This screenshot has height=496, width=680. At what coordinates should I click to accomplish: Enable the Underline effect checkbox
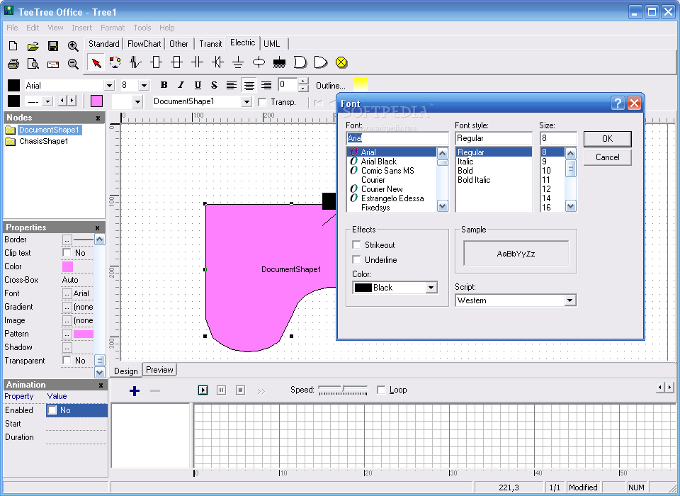pyautogui.click(x=356, y=259)
